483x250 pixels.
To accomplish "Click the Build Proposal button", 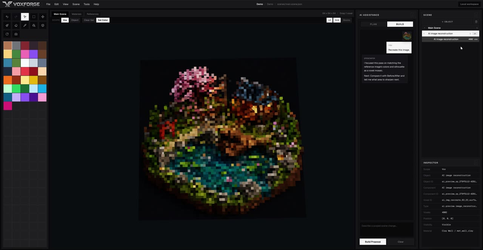I will tap(373, 242).
